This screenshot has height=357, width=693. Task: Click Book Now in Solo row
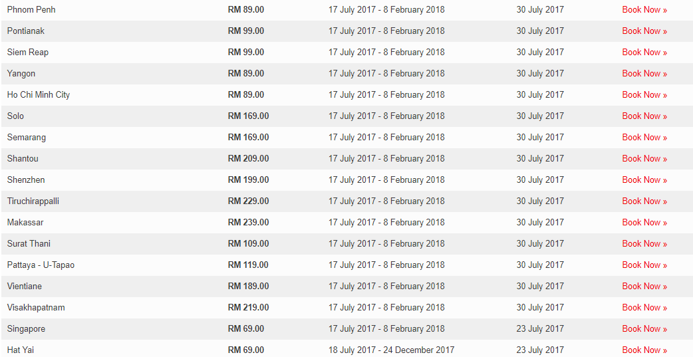tap(644, 116)
